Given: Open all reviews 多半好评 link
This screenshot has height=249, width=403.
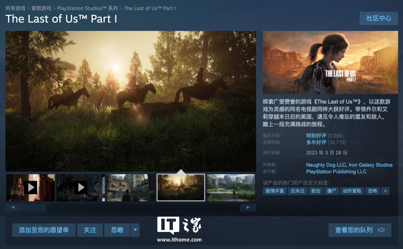Looking at the screenshot, I should pos(316,142).
